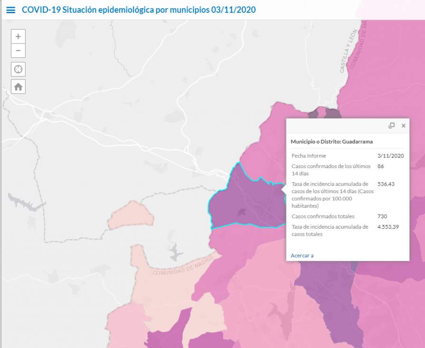
Task: Click the 'Fecha Informe' row in popup
Action: point(309,156)
